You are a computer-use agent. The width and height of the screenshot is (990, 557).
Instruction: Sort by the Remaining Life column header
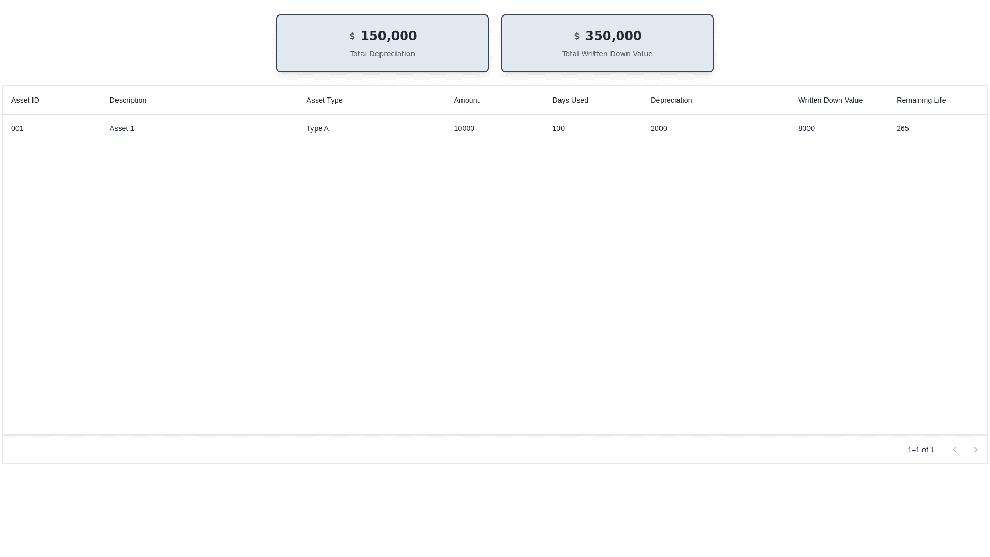pos(921,100)
